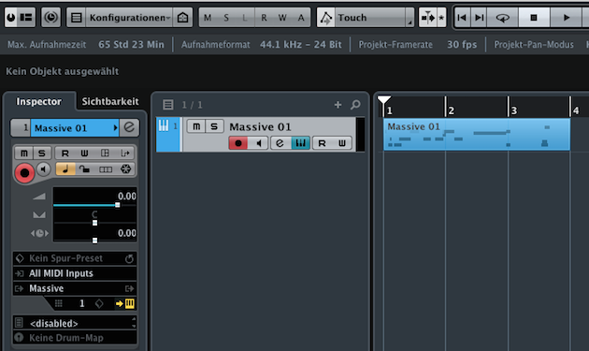Select the Massive 01 MIDI clip
This screenshot has height=351, width=589.
[x=477, y=134]
